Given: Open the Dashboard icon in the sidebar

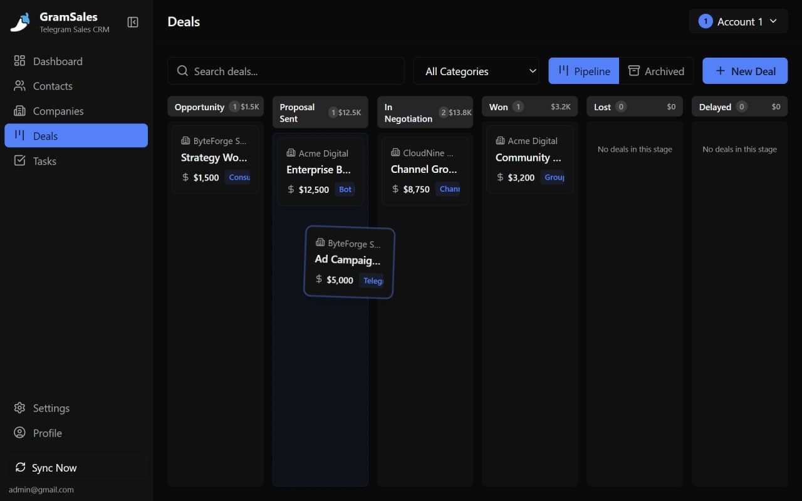Looking at the screenshot, I should pyautogui.click(x=20, y=61).
